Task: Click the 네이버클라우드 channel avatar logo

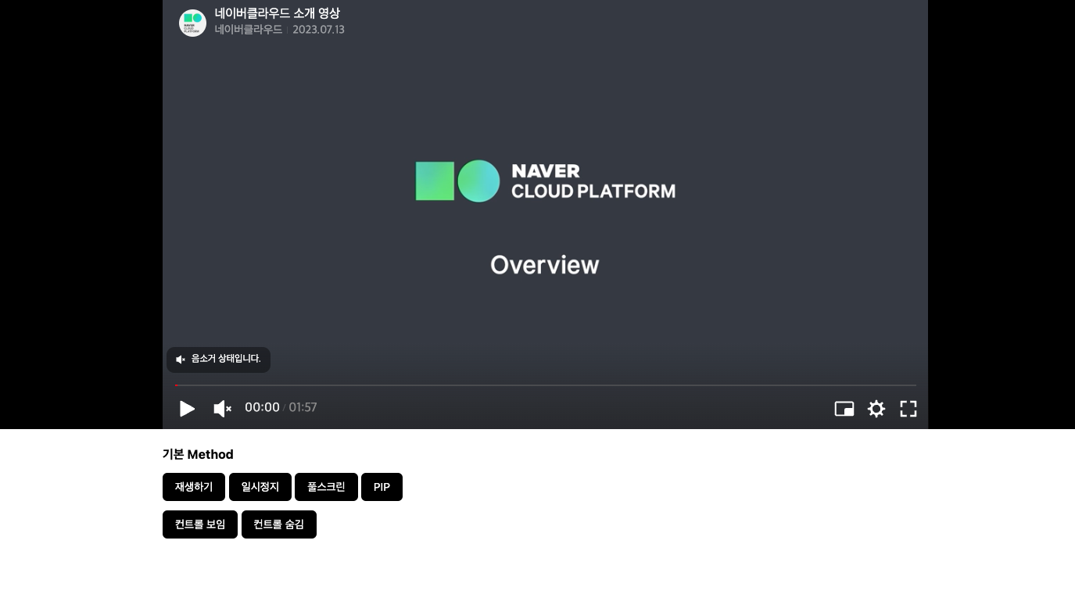Action: coord(192,23)
